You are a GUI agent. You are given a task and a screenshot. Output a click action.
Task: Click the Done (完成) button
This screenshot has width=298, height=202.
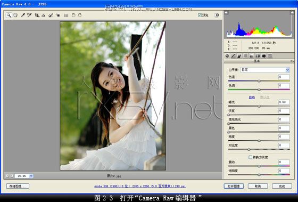click(282, 186)
